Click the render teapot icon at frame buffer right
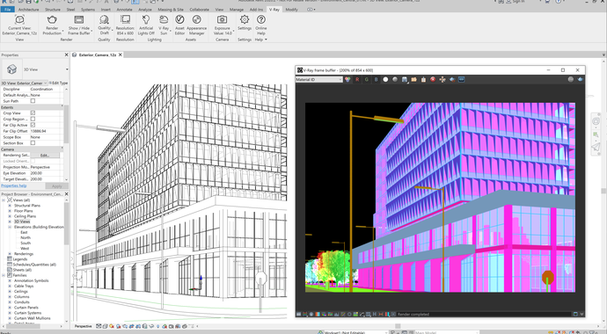Screen dimensions: 607x334 (580, 79)
